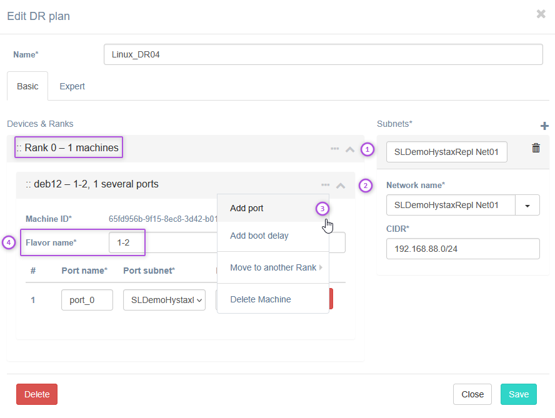Choose Delete Machine from the menu

click(x=260, y=299)
